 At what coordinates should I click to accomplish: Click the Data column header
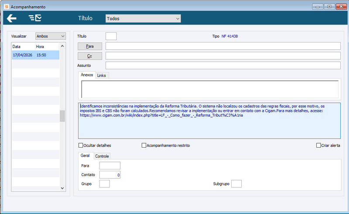pos(24,47)
